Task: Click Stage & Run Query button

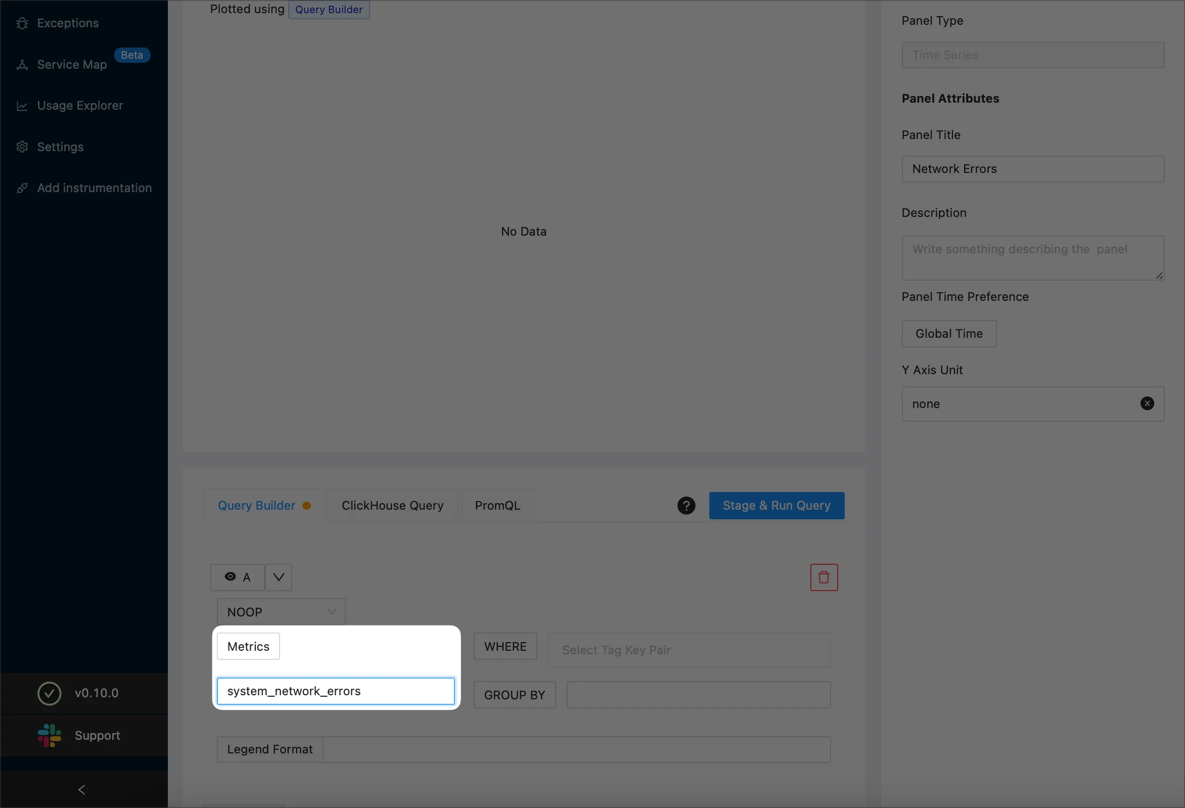Action: click(x=777, y=506)
